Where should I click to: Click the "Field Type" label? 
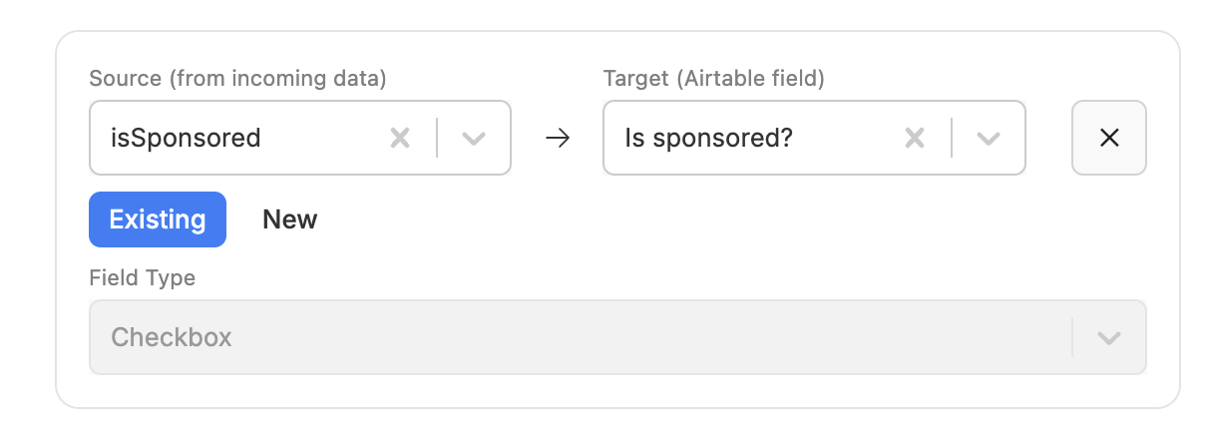[x=143, y=277]
